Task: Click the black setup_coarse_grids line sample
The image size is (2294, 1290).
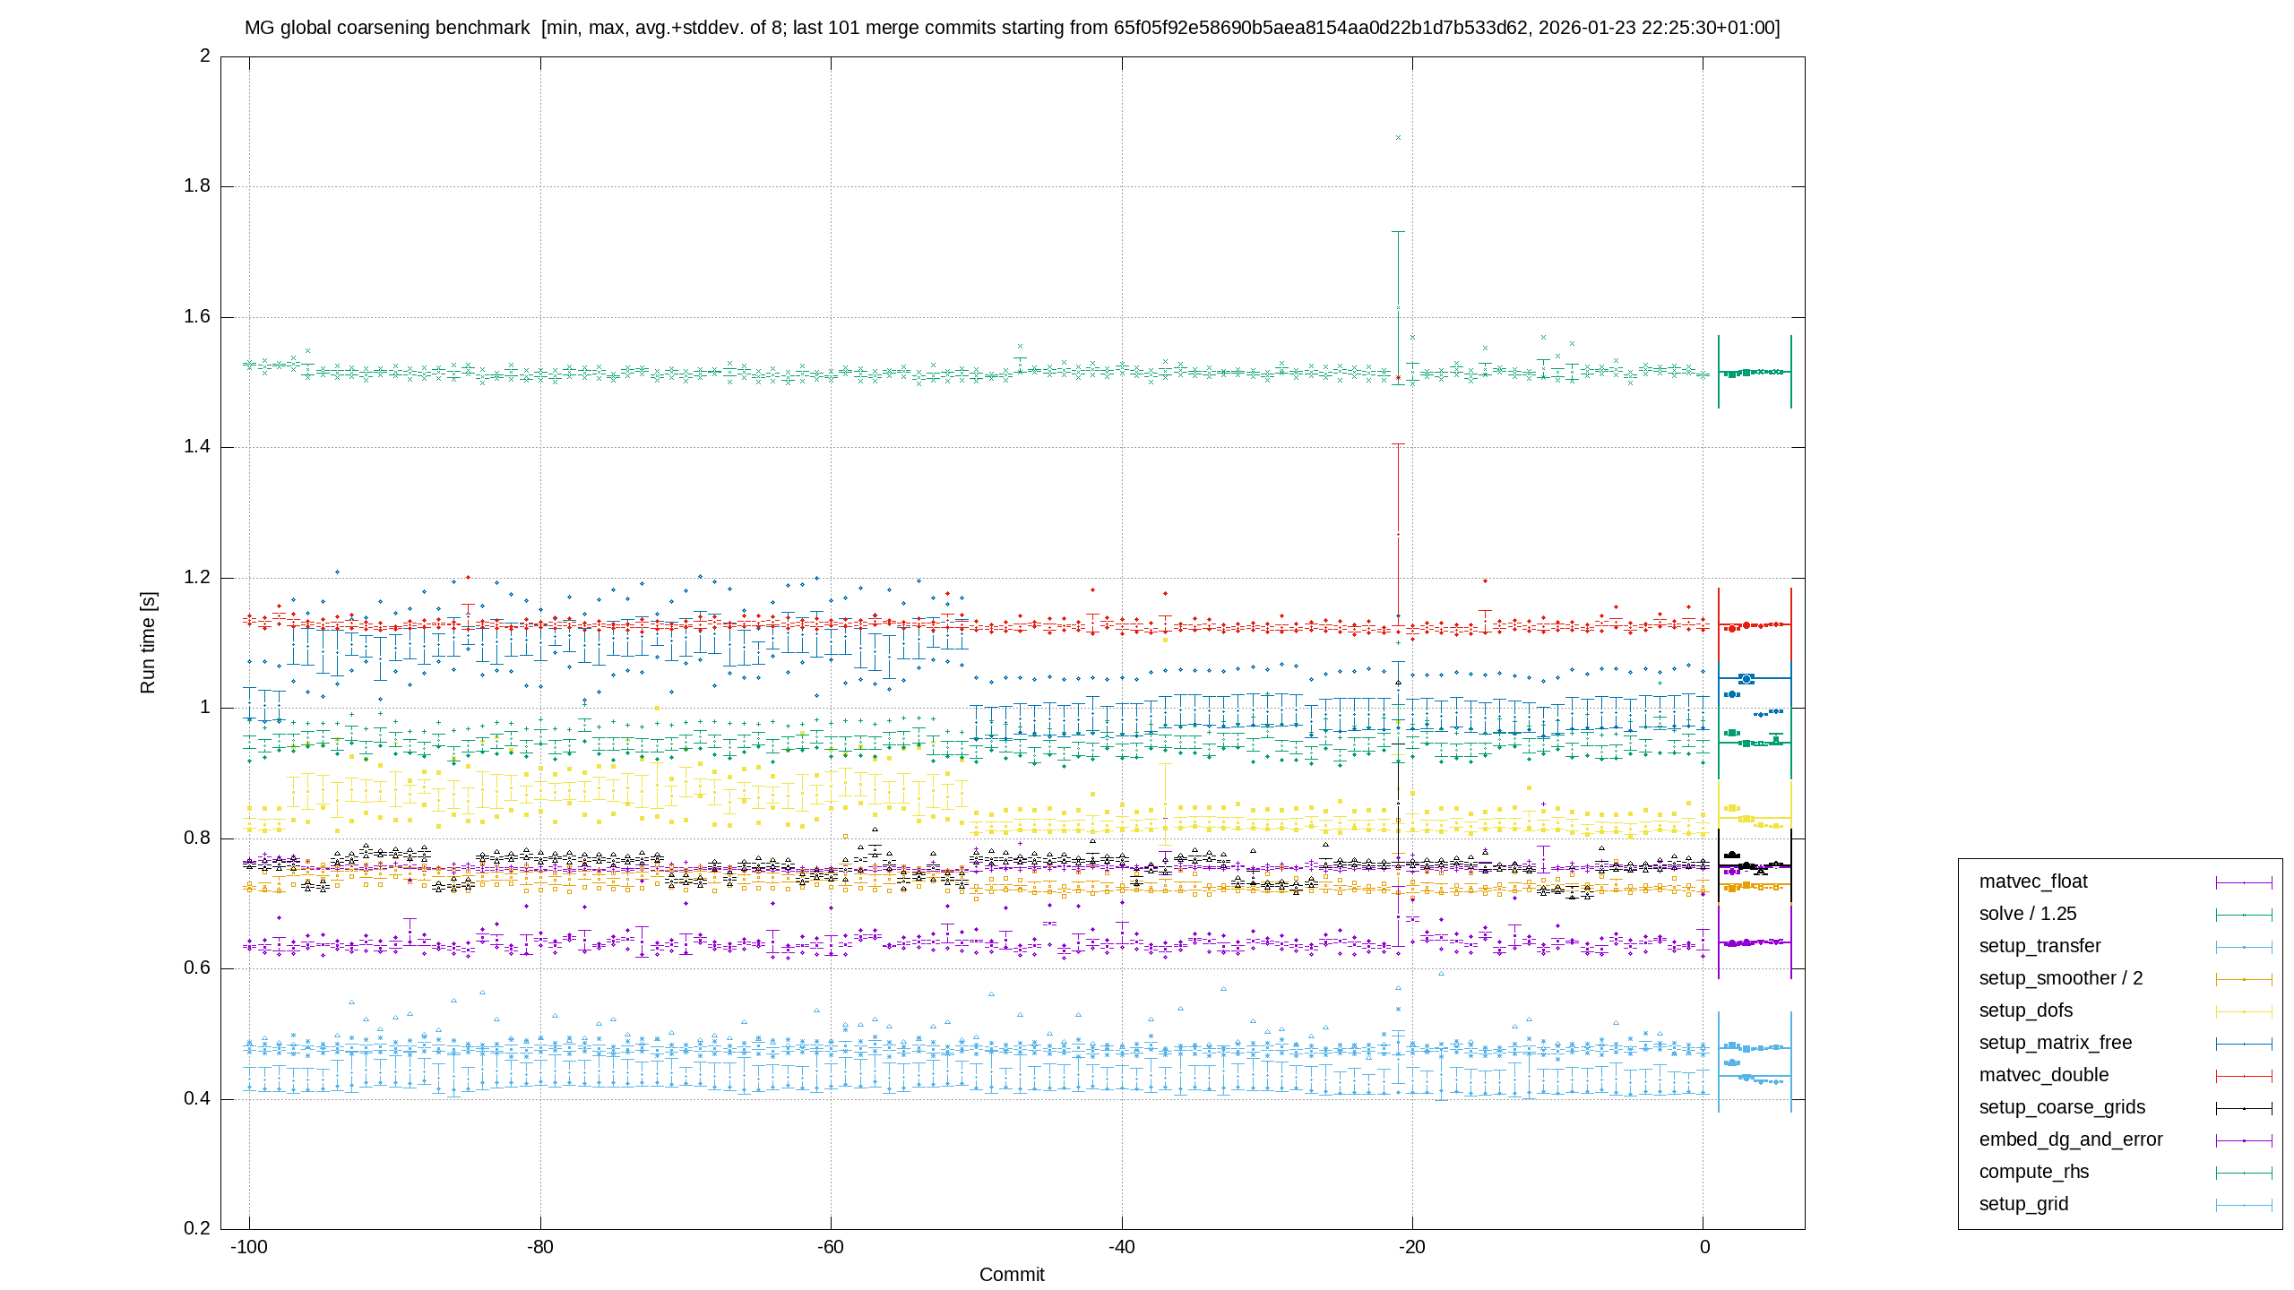Action: (2244, 1108)
